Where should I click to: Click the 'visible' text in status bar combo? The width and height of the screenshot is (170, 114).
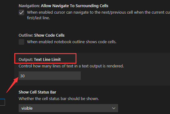click(27, 108)
